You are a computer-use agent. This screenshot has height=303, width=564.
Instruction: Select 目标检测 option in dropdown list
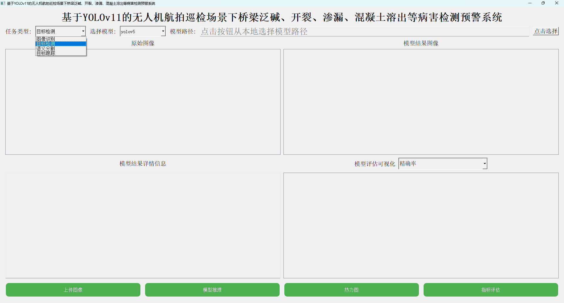(x=61, y=44)
